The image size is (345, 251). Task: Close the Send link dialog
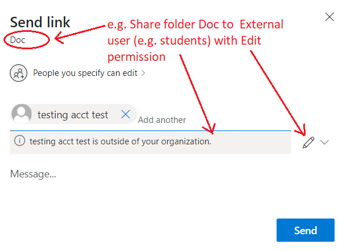[329, 17]
